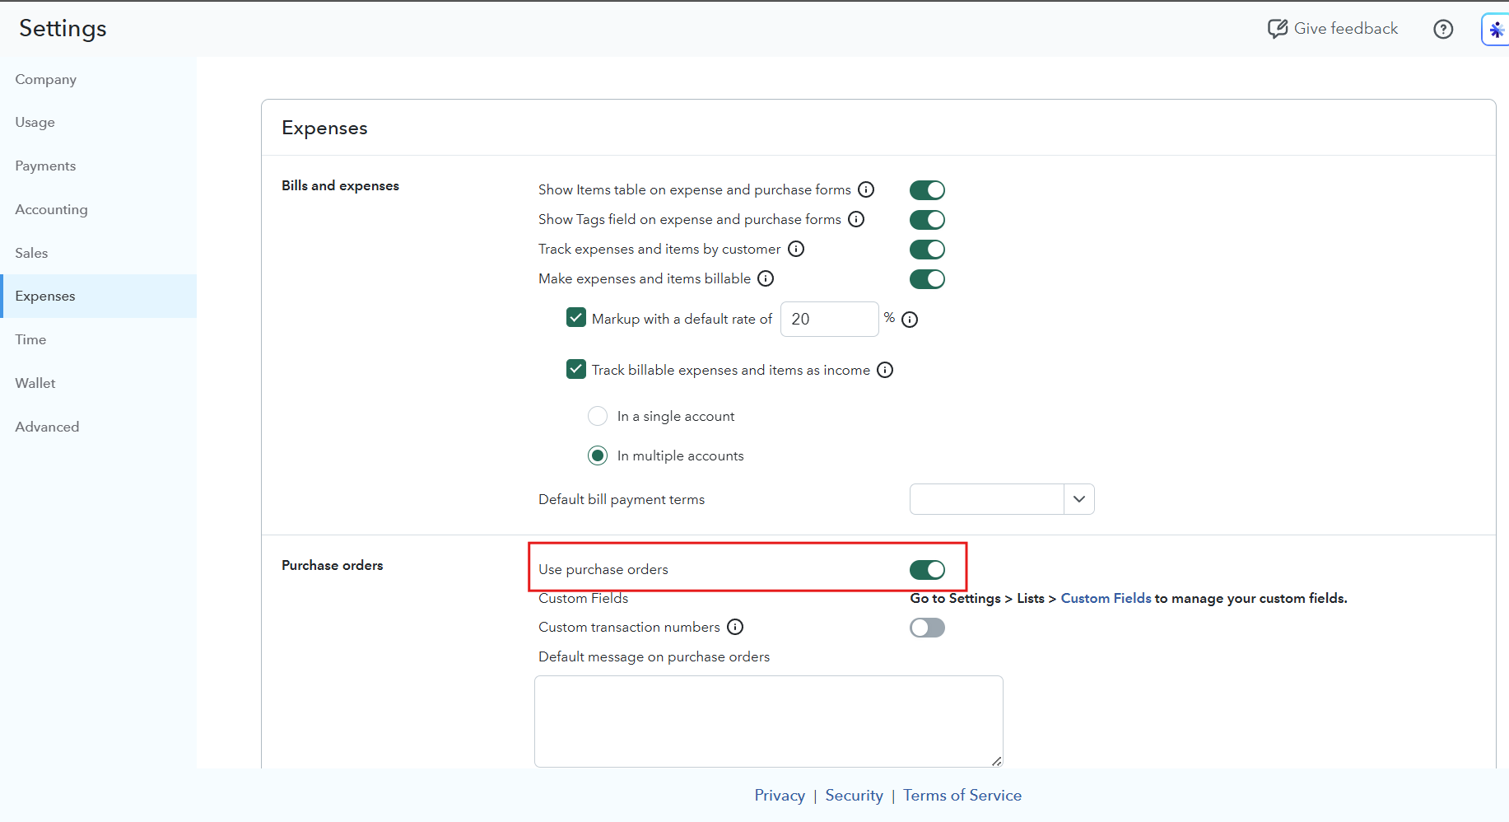Open the Accounting settings tab
Viewport: 1509px width, 822px height.
point(99,209)
